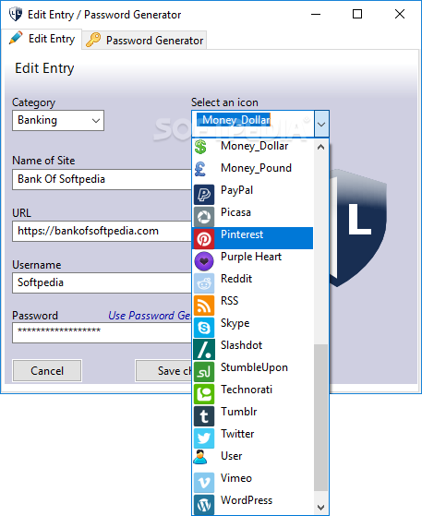Select the StumbleUpon list entry text
This screenshot has height=516, width=422.
click(x=254, y=367)
